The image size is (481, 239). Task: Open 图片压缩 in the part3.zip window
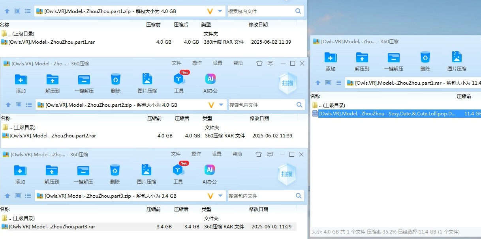click(x=146, y=170)
